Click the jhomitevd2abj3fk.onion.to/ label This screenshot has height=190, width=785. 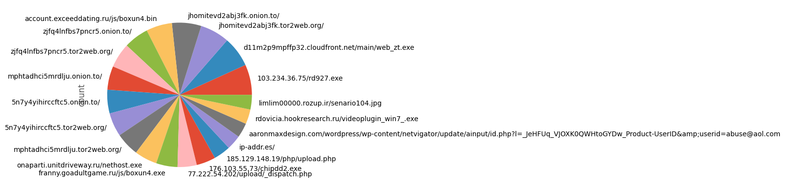pos(233,16)
